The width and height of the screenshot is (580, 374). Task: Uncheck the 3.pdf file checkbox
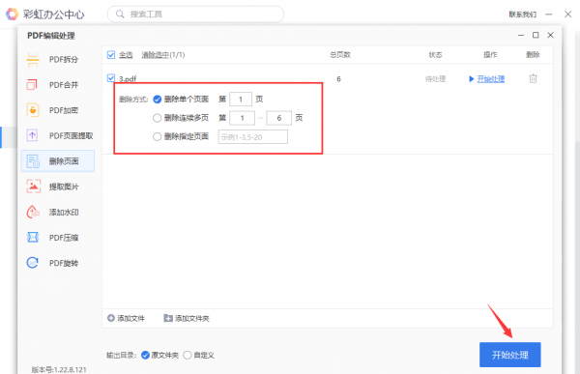click(111, 78)
